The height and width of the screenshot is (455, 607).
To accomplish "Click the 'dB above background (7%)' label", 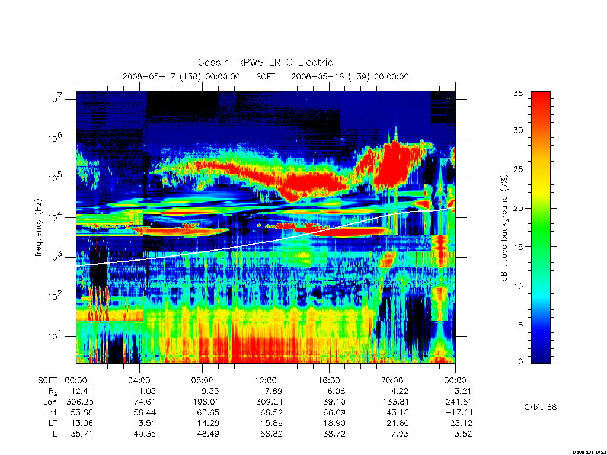I will (504, 228).
